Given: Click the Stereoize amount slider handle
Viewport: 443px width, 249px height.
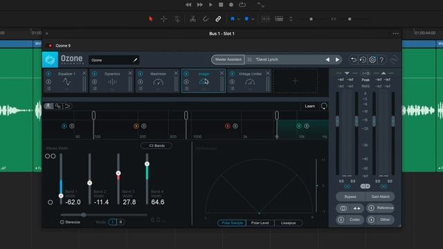Looking at the screenshot, I should pyautogui.click(x=84, y=215).
